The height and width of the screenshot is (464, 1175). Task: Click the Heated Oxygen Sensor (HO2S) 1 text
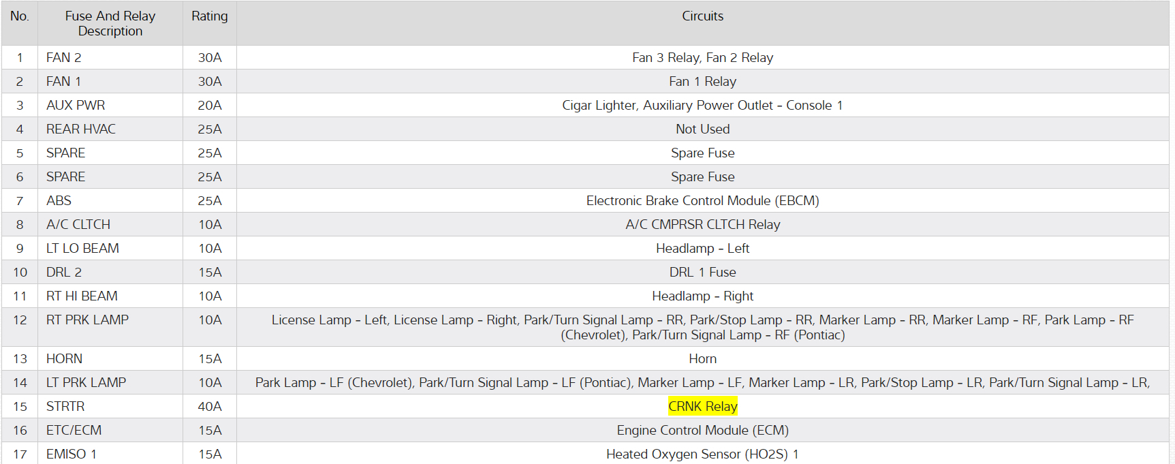click(x=702, y=454)
